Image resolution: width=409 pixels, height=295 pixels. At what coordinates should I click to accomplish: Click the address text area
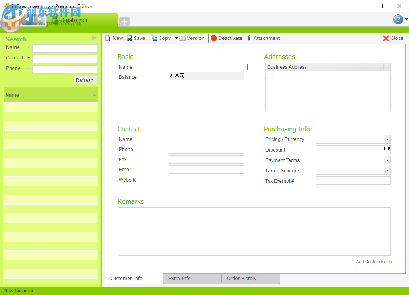[328, 92]
